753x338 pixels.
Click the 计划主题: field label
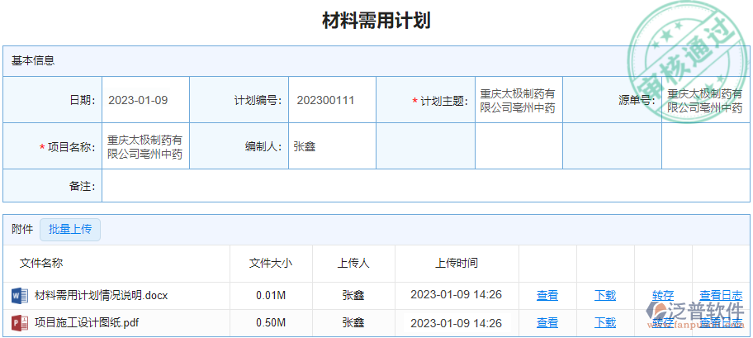point(440,101)
